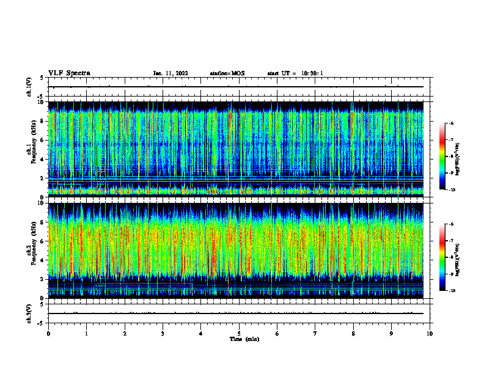Click the ch.1 voltage waveform trace
484x374 pixels.
coord(236,87)
